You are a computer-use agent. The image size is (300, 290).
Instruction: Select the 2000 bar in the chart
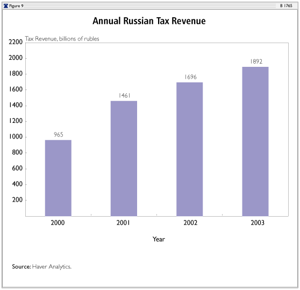[x=58, y=178]
